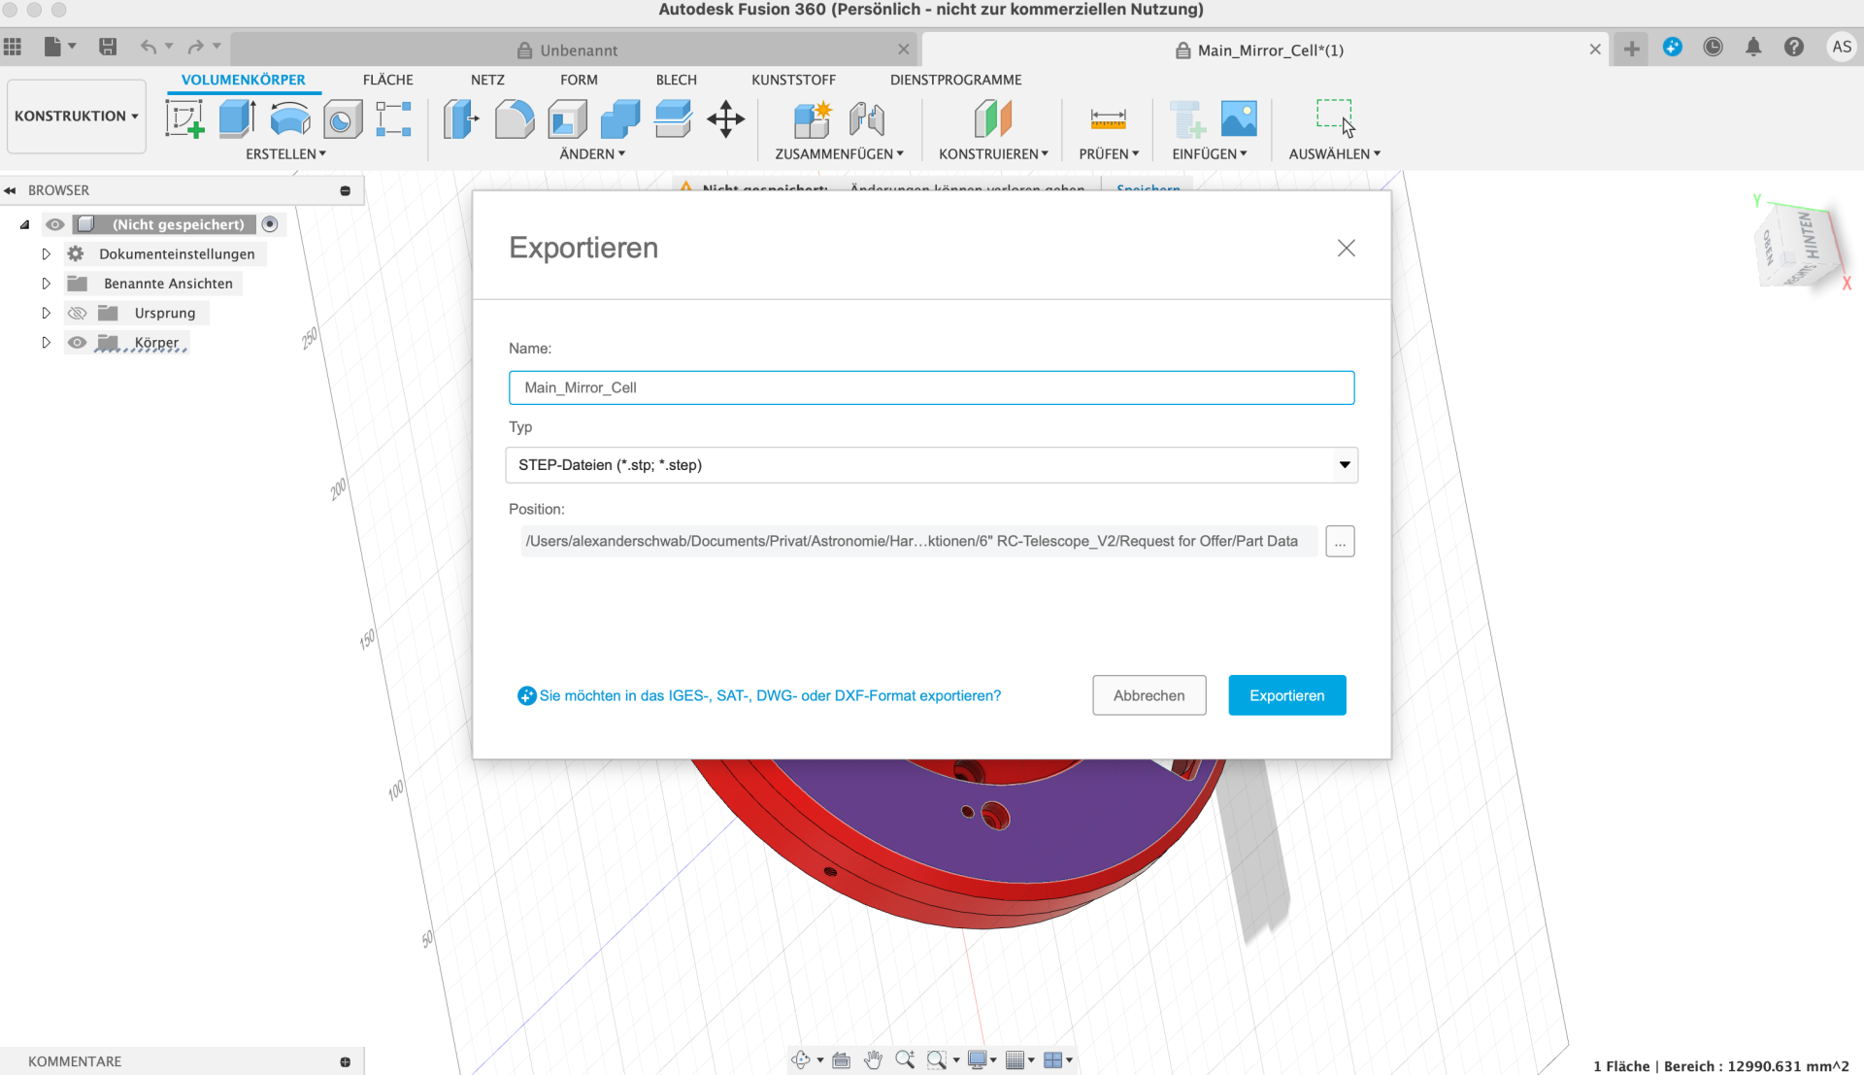
Task: Open the ERSTELLEN dropdown menu
Action: (285, 153)
